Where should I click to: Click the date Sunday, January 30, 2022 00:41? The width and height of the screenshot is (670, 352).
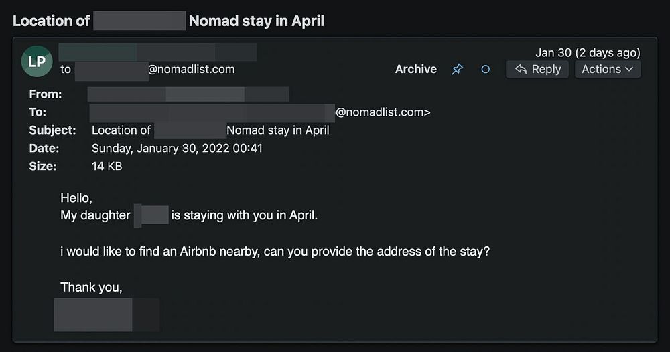click(x=177, y=148)
